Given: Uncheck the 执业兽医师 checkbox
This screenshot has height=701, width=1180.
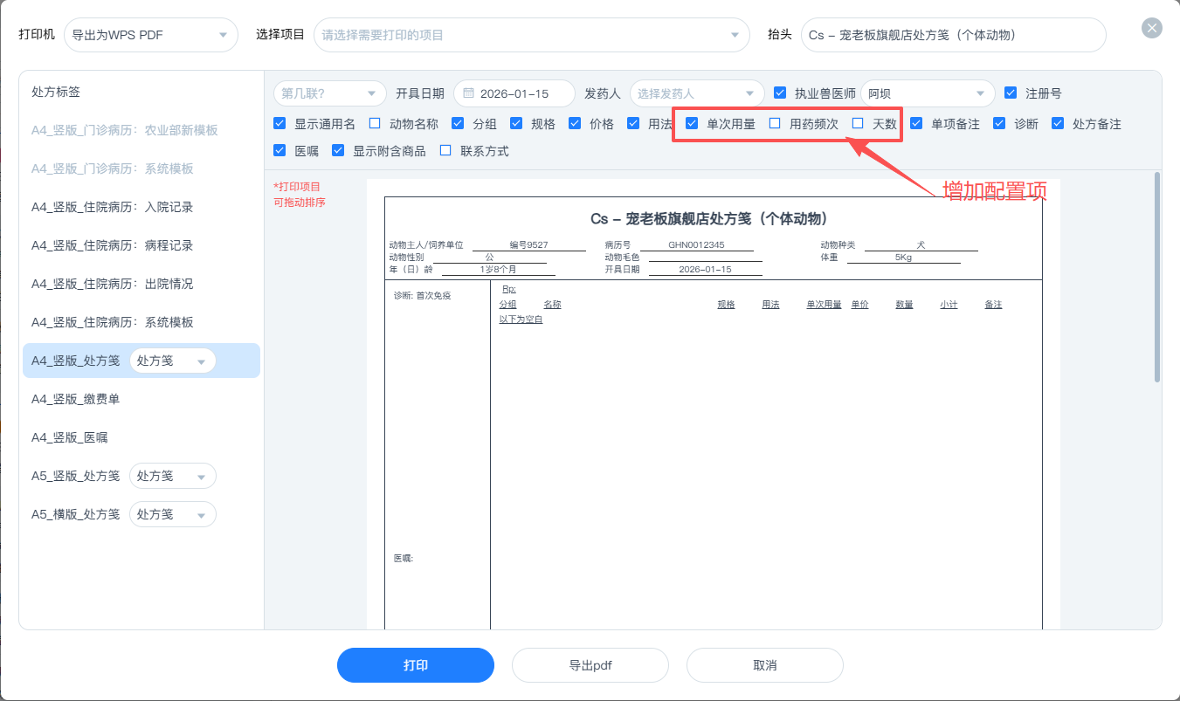Looking at the screenshot, I should tap(780, 93).
